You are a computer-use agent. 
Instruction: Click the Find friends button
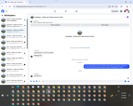tap(115, 11)
